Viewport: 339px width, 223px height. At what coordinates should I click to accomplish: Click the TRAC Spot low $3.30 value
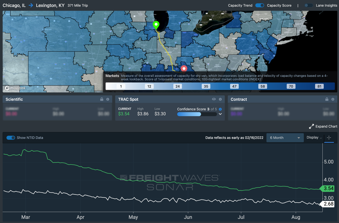pos(160,114)
